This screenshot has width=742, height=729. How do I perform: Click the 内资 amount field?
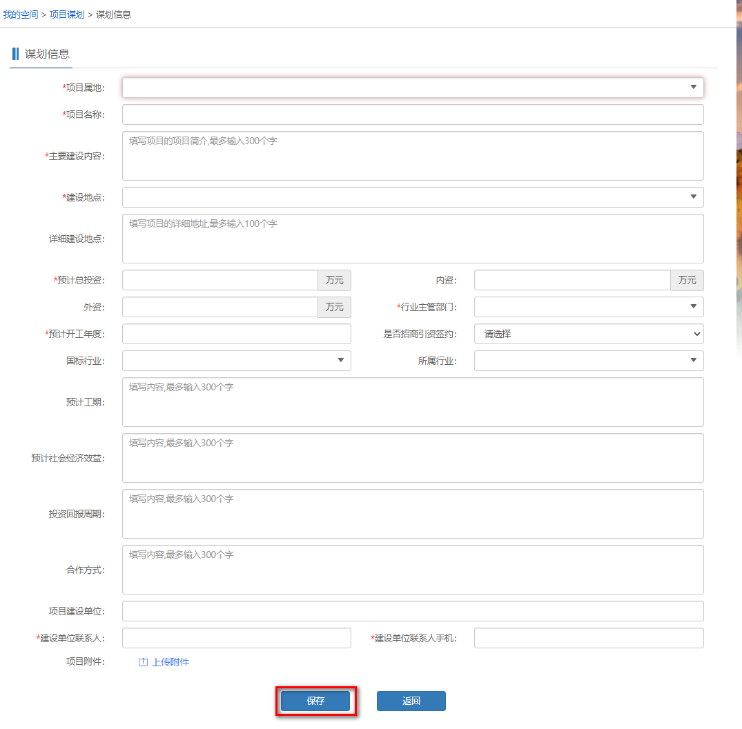pos(572,280)
